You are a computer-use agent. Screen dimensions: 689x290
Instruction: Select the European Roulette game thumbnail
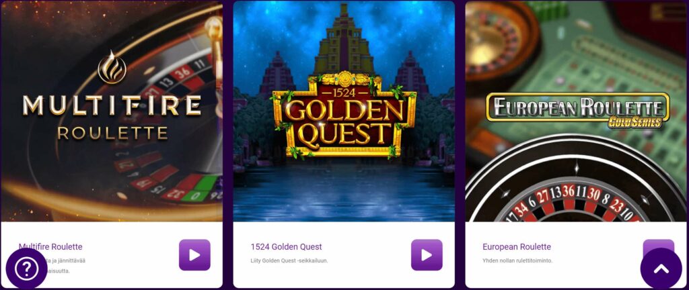[577, 111]
